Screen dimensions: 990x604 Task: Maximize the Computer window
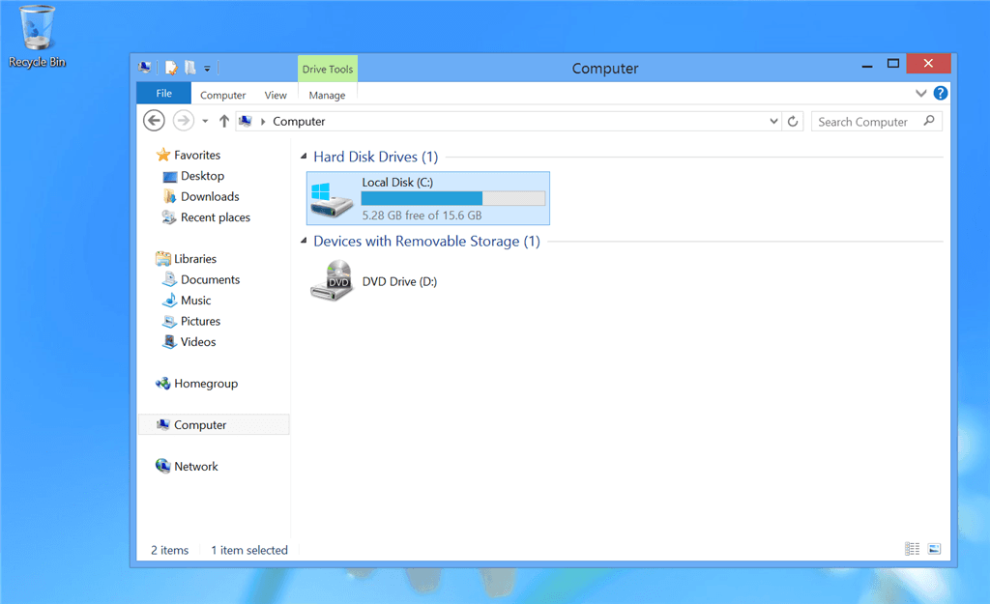pos(892,64)
